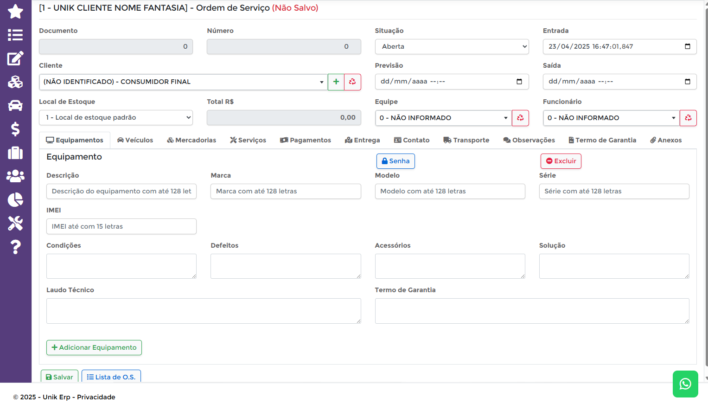Click the Adicionar Equipamento button

[x=94, y=348]
